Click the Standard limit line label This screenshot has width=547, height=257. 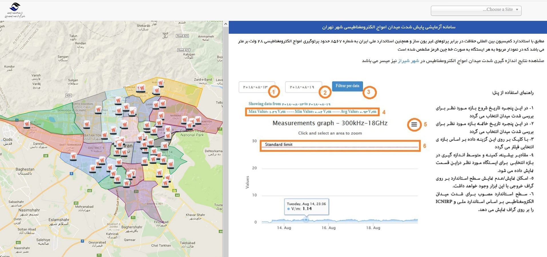pyautogui.click(x=279, y=145)
